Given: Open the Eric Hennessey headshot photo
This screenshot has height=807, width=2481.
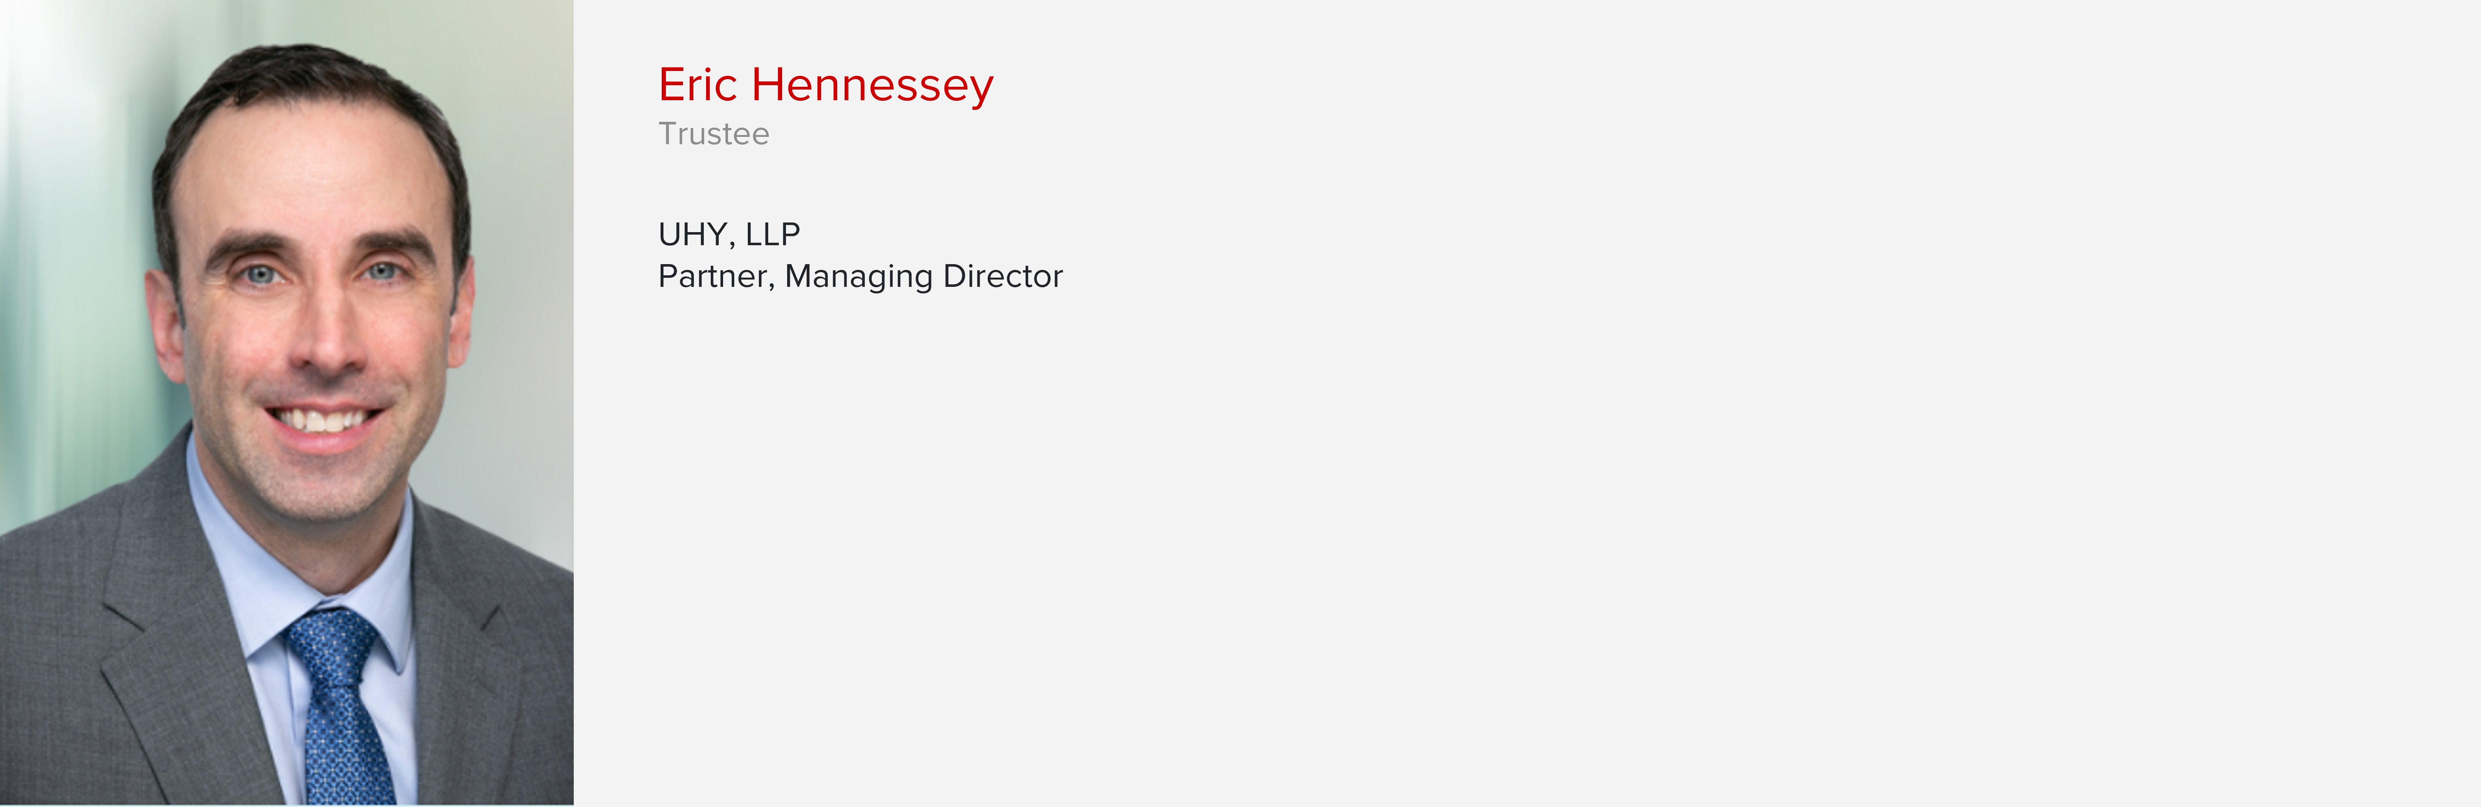Looking at the screenshot, I should pyautogui.click(x=287, y=403).
